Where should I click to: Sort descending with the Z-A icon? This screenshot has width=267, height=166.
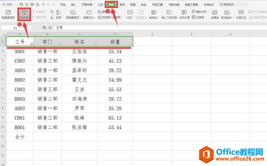point(52,17)
